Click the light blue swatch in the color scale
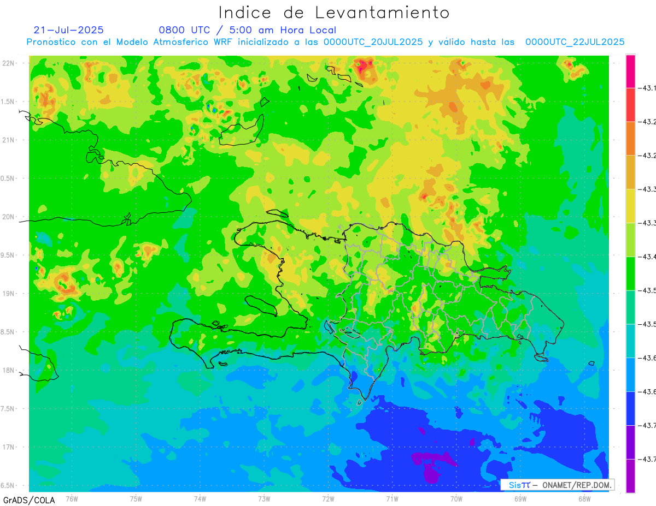The image size is (656, 506). point(630,374)
